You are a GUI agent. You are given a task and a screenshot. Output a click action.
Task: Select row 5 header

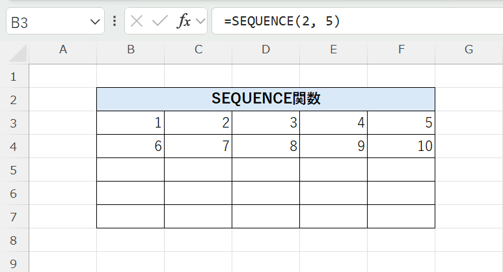14,170
